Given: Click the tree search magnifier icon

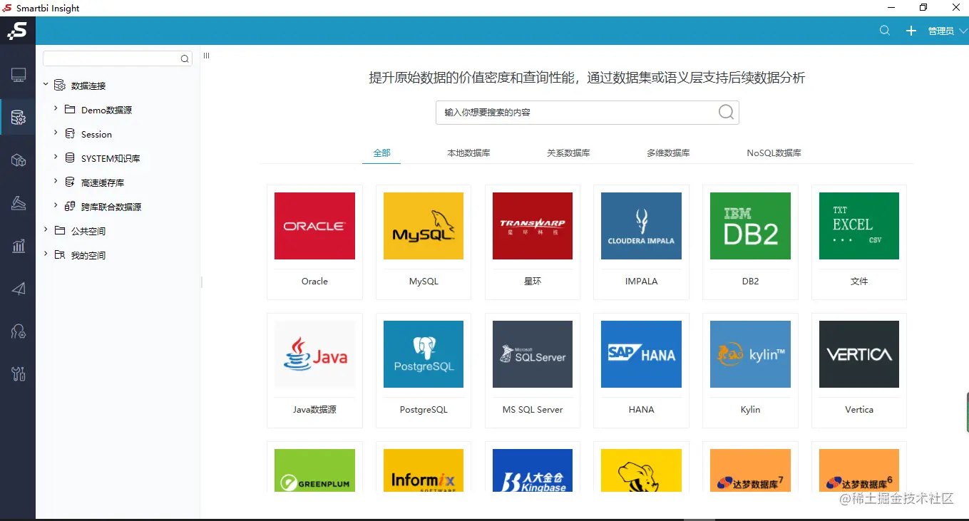Looking at the screenshot, I should [185, 59].
